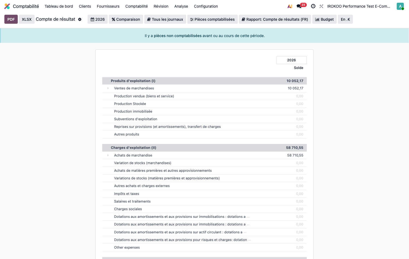Open the Comptabilité menu item

[x=137, y=6]
